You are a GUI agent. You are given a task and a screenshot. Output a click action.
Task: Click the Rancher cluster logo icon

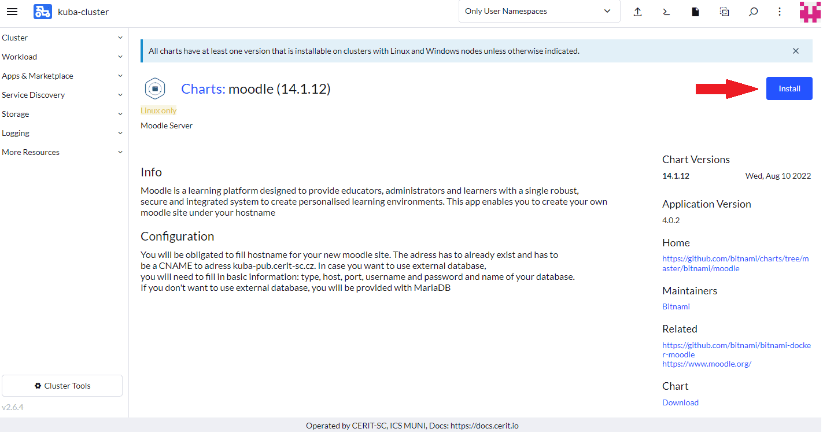tap(42, 12)
